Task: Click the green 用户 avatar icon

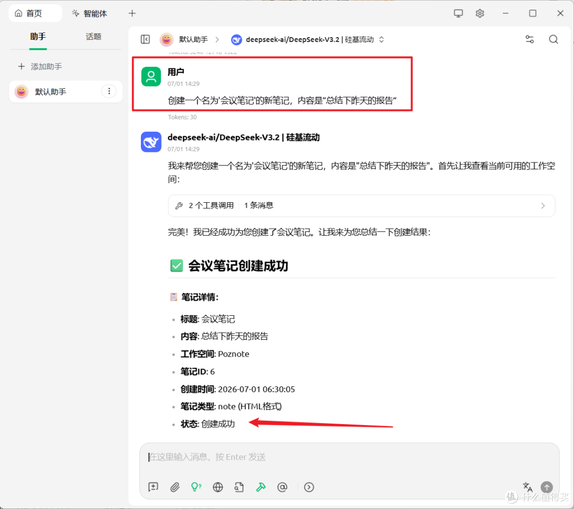Action: point(151,76)
